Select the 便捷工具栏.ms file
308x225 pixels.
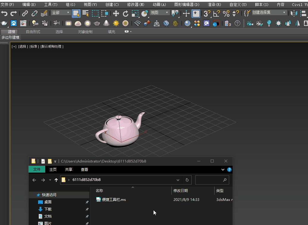114,200
